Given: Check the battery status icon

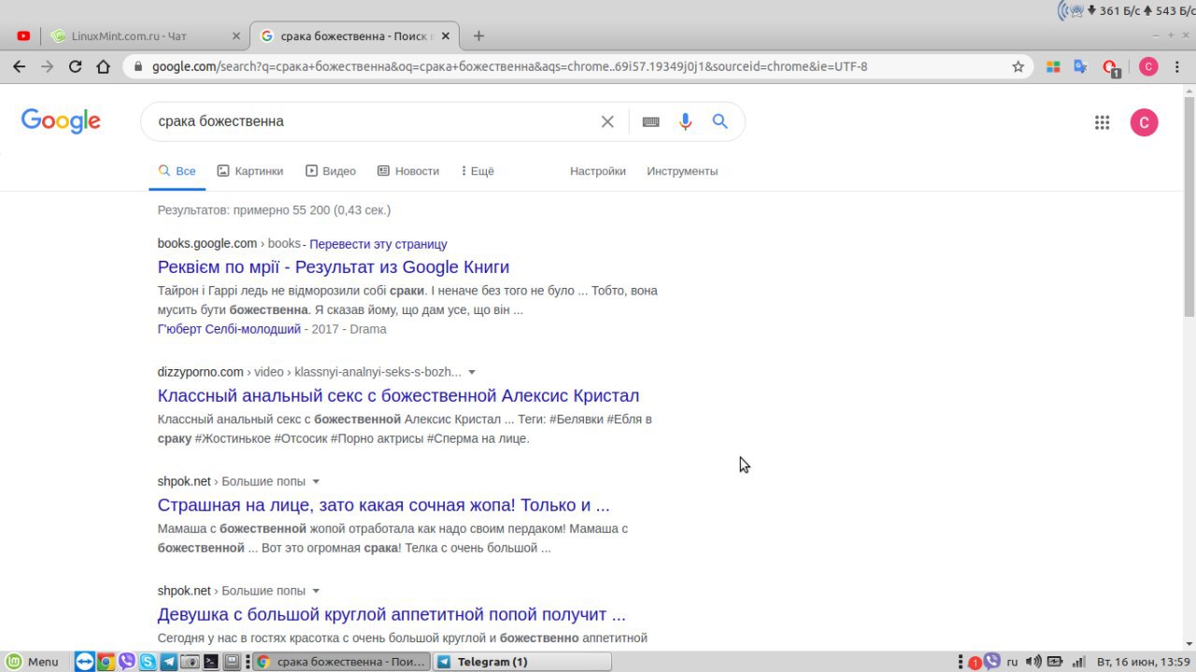Looking at the screenshot, I should pyautogui.click(x=1055, y=662).
